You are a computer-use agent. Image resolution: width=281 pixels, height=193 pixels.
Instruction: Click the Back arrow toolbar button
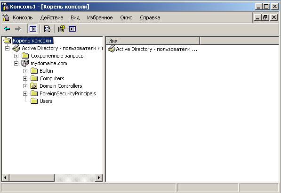coord(7,29)
